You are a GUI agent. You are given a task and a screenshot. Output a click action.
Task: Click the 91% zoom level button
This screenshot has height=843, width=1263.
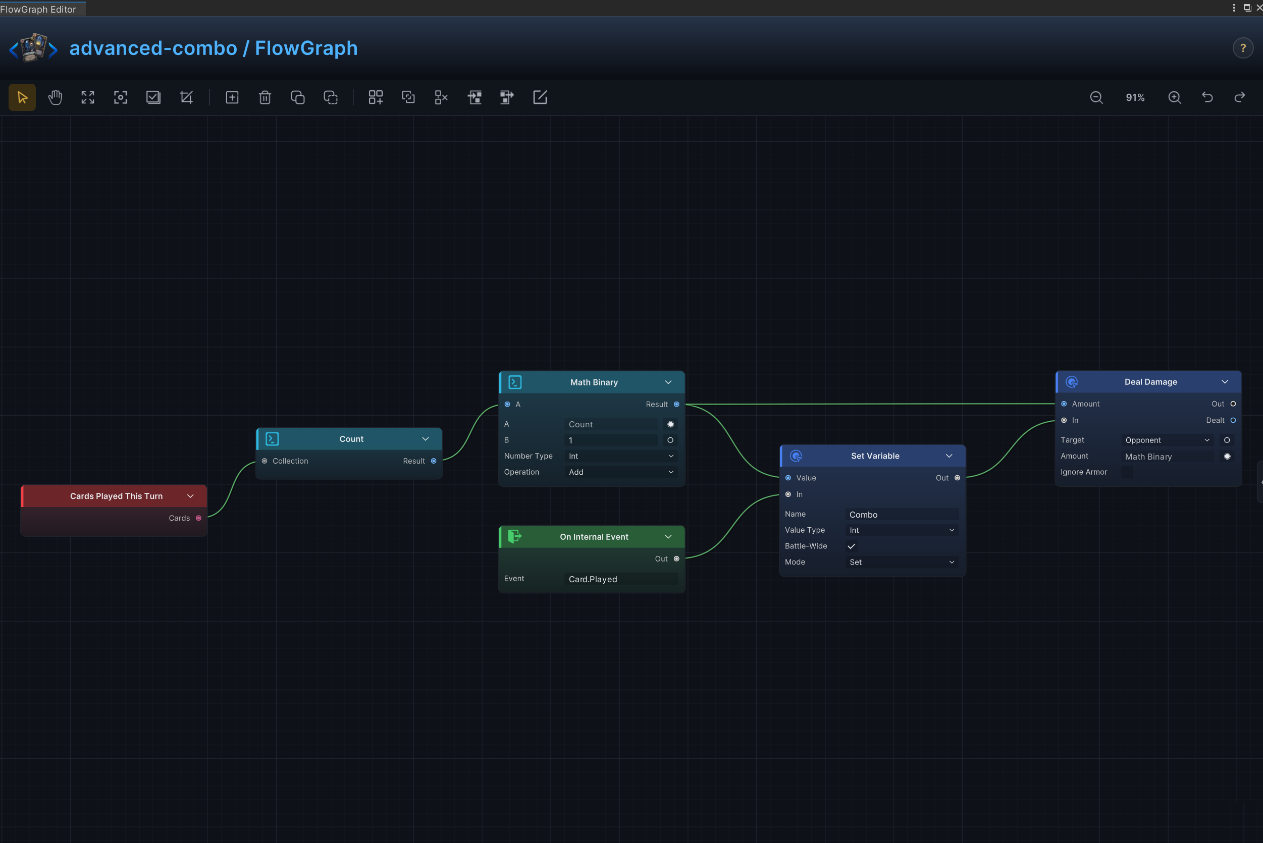(x=1135, y=97)
